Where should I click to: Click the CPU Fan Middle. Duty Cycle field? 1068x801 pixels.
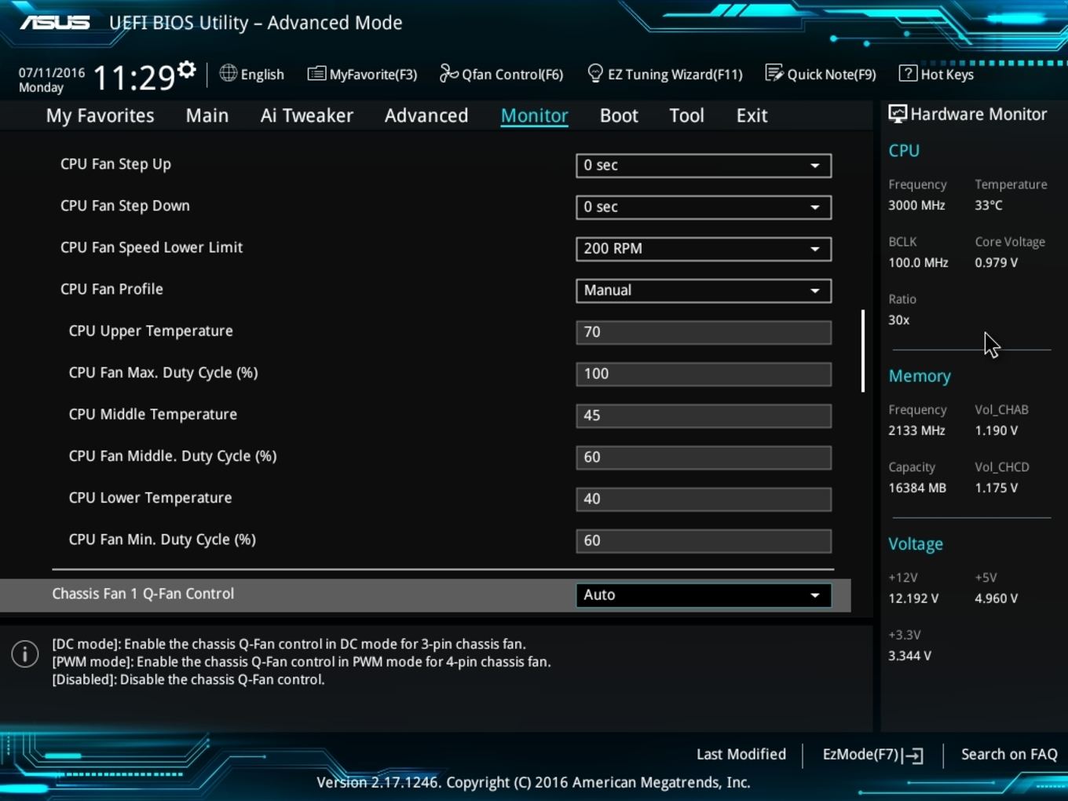tap(704, 457)
